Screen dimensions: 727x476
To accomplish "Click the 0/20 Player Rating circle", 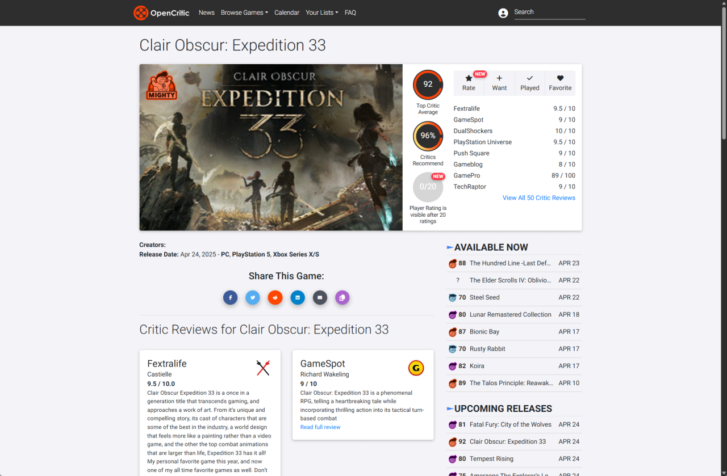I will coord(428,187).
